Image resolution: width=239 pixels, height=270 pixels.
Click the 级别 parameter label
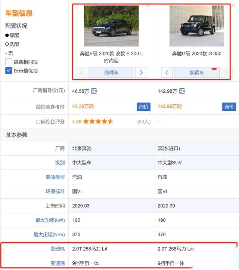point(60,163)
